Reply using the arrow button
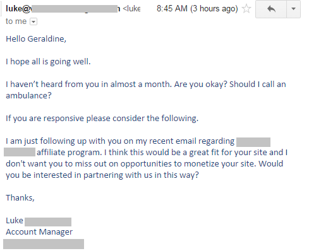Viewport: 309px width, 251px height. [271, 9]
